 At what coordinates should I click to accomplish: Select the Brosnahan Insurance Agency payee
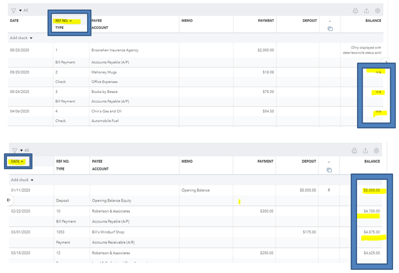point(115,50)
